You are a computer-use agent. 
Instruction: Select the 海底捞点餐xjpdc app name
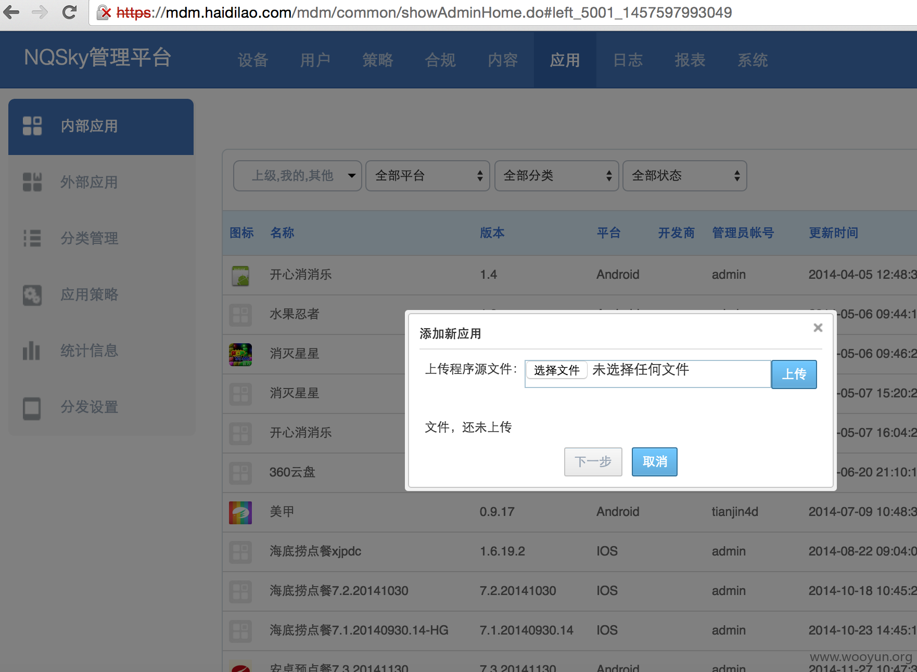coord(315,551)
